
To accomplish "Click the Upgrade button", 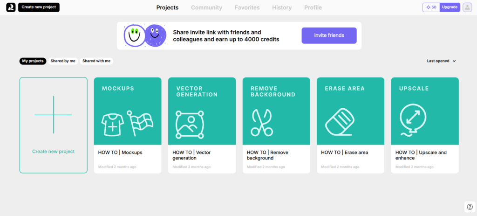I will point(450,7).
